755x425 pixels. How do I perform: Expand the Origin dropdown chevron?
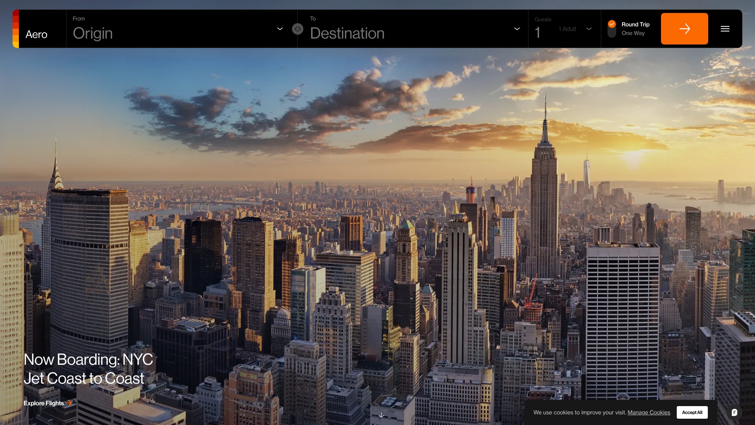[x=280, y=29]
